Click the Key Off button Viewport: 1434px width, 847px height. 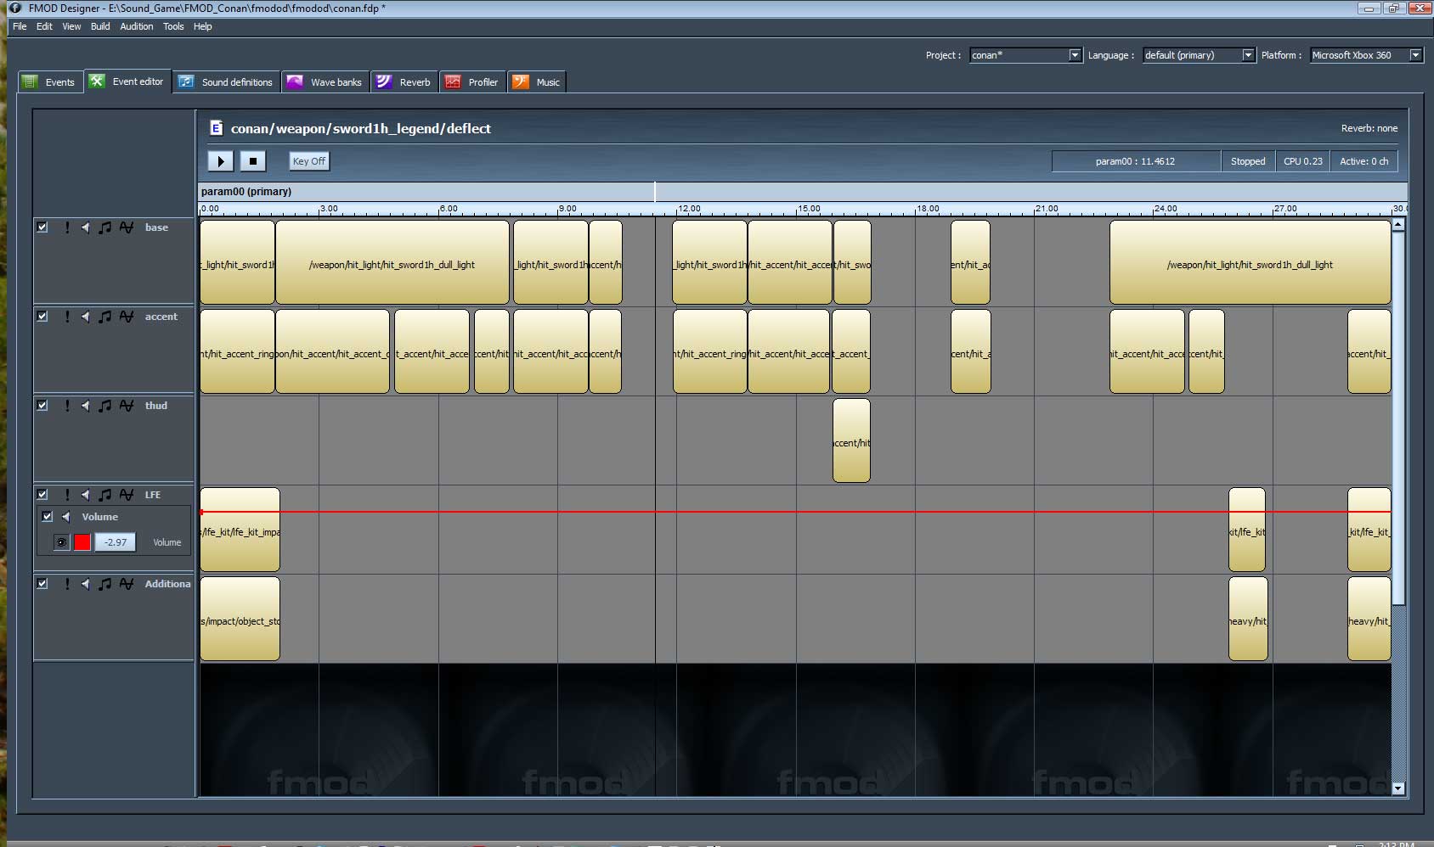(x=309, y=161)
